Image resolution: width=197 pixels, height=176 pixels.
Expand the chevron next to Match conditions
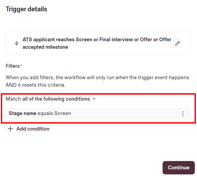click(94, 99)
